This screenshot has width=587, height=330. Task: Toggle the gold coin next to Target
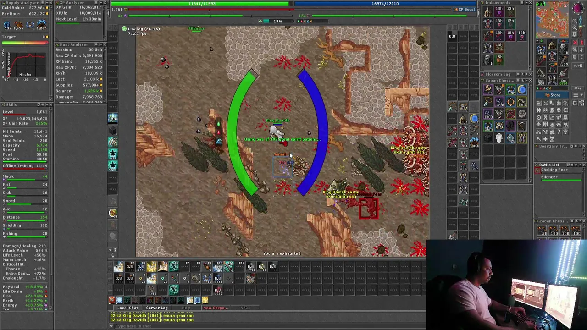(48, 37)
